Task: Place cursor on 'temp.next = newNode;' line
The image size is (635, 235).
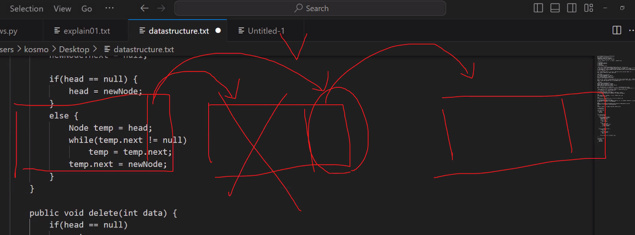Action: 118,164
